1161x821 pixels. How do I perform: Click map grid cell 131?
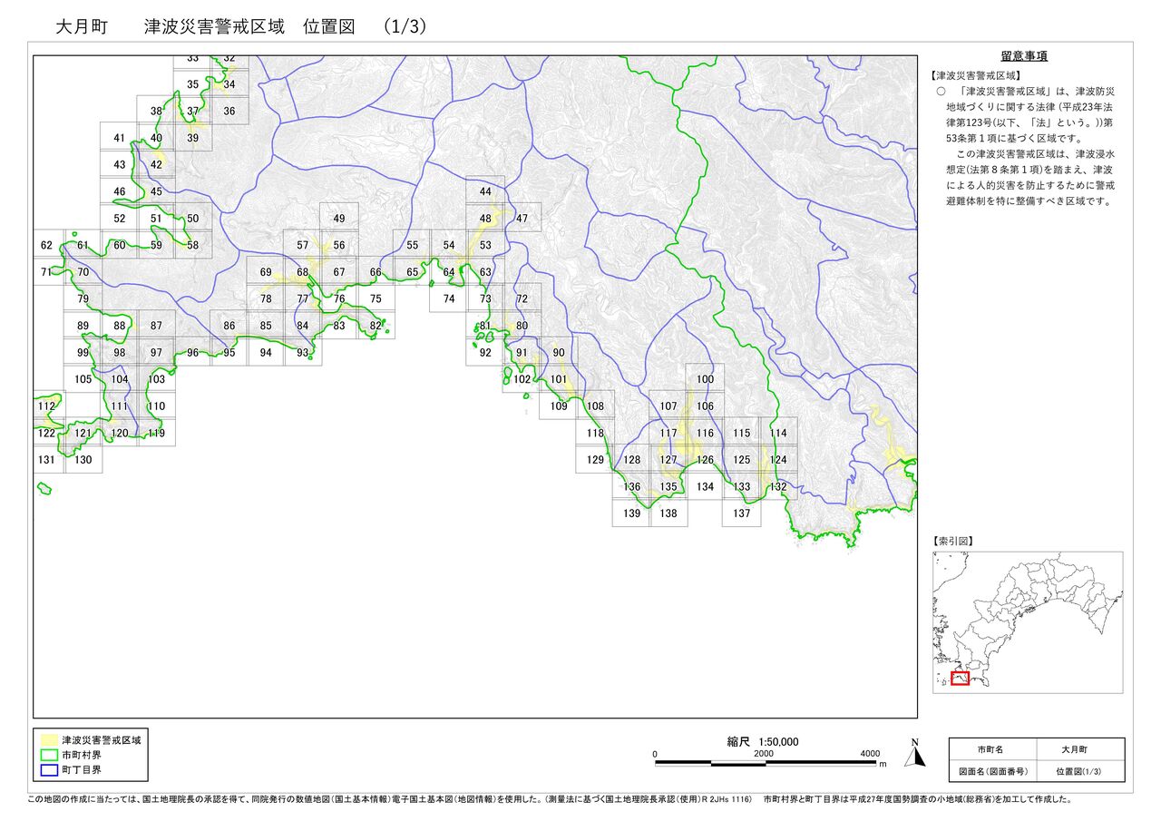pyautogui.click(x=47, y=460)
